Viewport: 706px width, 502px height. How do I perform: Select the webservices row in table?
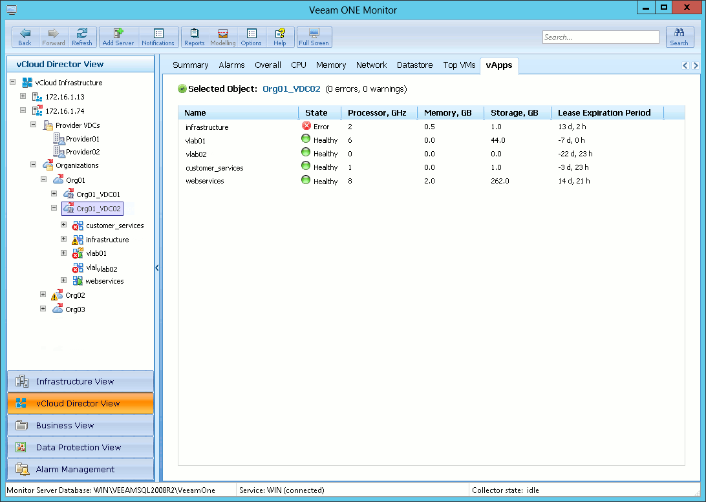[431, 181]
